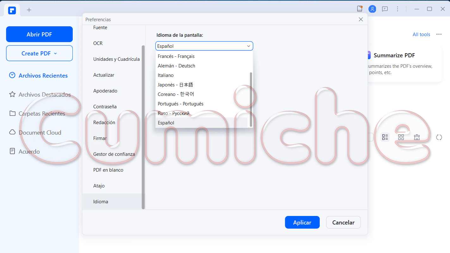Switch to grid view icon
This screenshot has height=253, width=450.
pyautogui.click(x=401, y=137)
